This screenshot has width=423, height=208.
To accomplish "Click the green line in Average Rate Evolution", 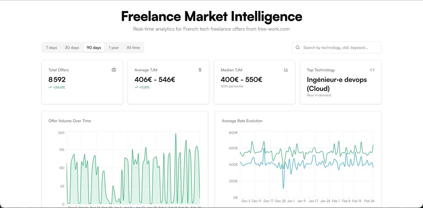I will click(x=252, y=142).
